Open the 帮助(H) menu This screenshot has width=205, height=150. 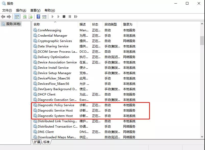pos(50,10)
